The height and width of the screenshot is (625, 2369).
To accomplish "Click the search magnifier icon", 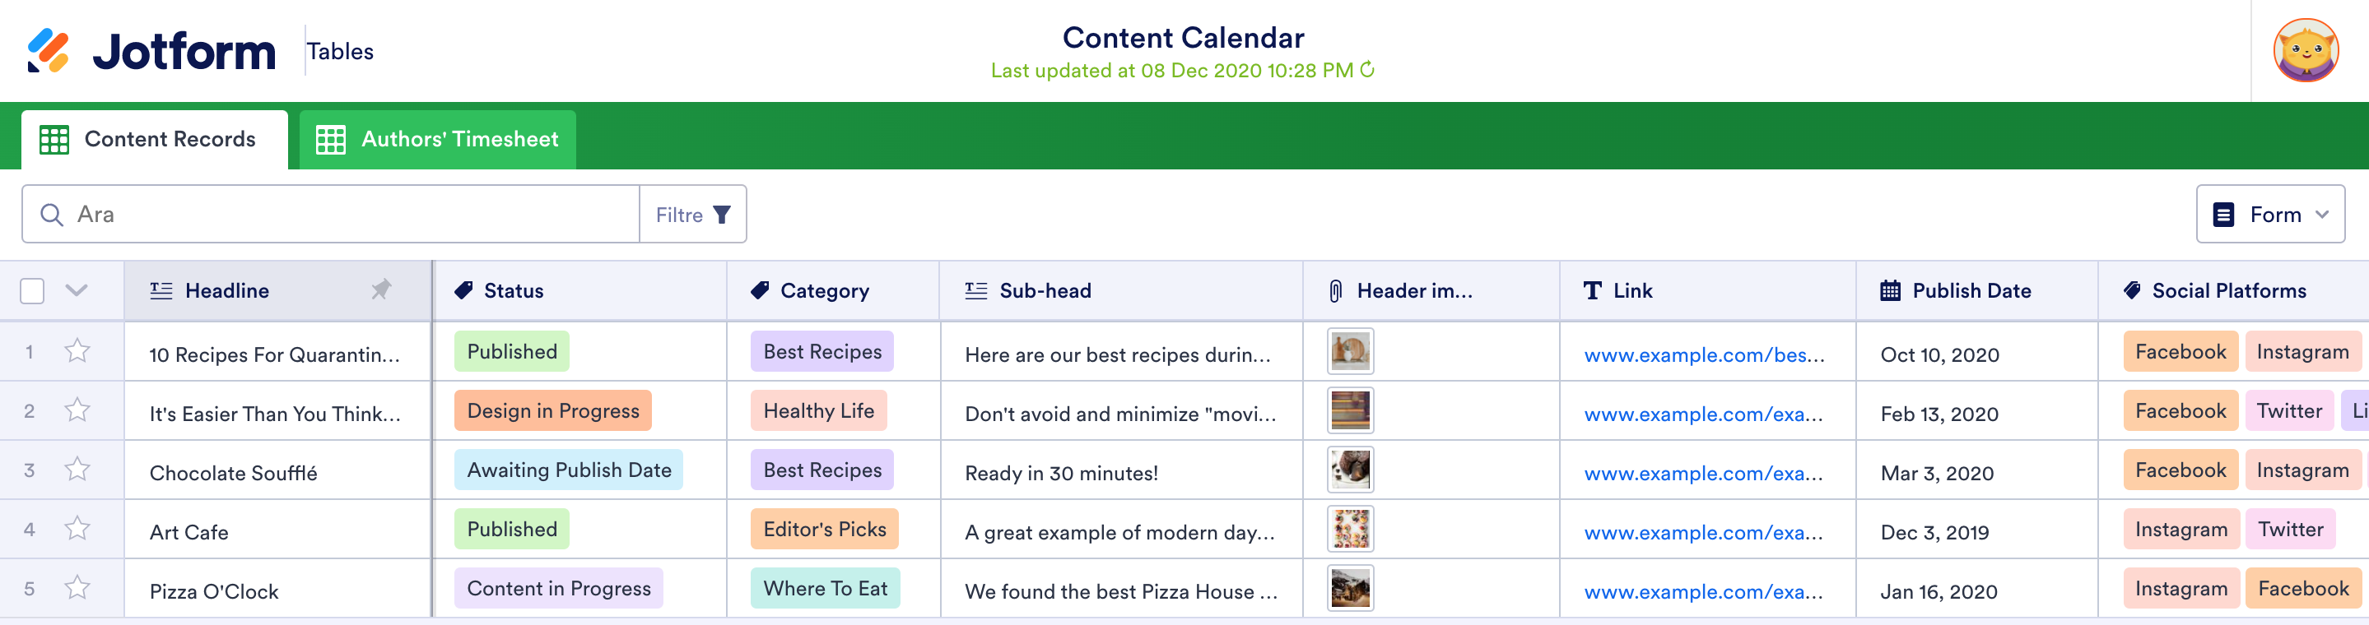I will 53,215.
